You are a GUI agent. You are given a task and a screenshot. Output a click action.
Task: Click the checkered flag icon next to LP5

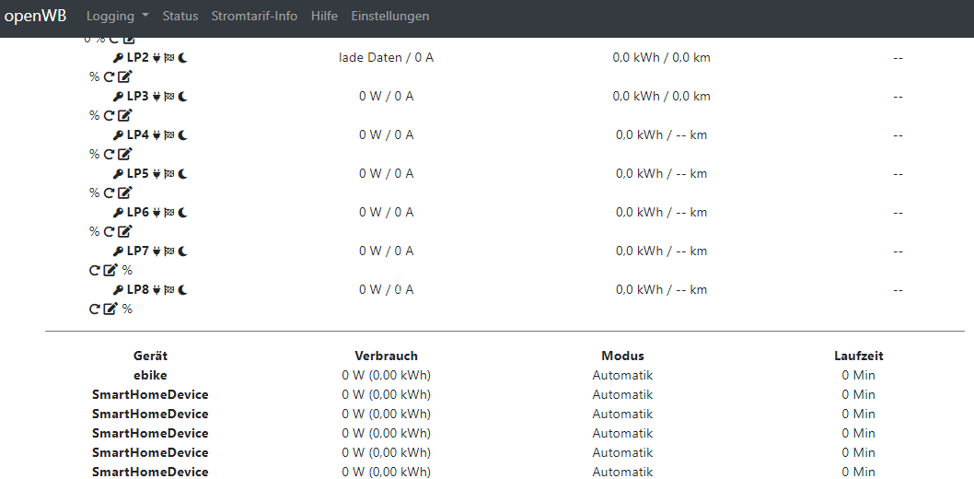point(169,174)
